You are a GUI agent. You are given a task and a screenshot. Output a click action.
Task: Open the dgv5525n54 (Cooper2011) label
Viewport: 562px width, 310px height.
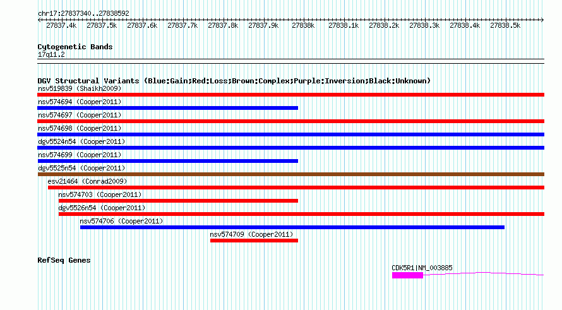click(x=81, y=168)
